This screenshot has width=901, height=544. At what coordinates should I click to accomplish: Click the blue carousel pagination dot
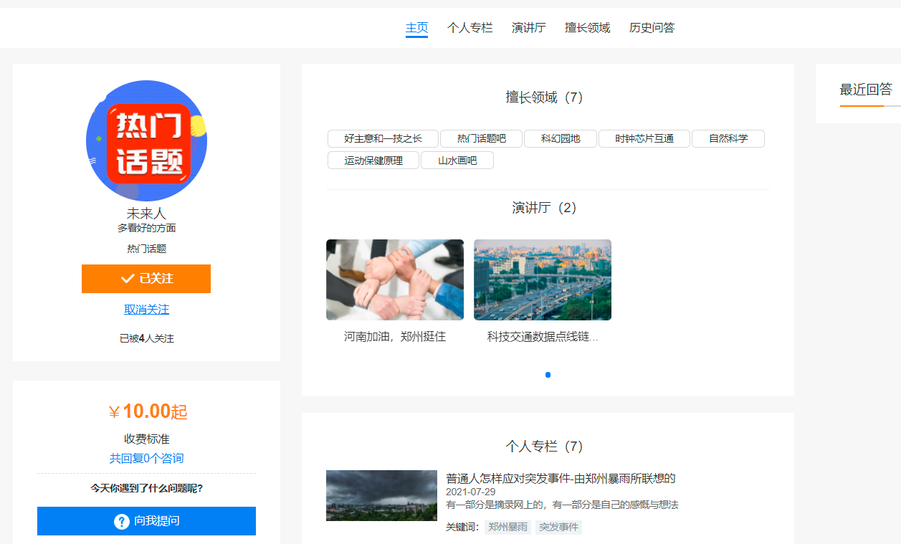click(548, 375)
